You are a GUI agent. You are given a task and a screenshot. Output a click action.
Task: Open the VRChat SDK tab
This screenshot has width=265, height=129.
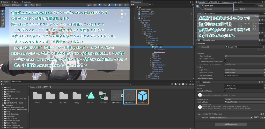click(x=214, y=2)
